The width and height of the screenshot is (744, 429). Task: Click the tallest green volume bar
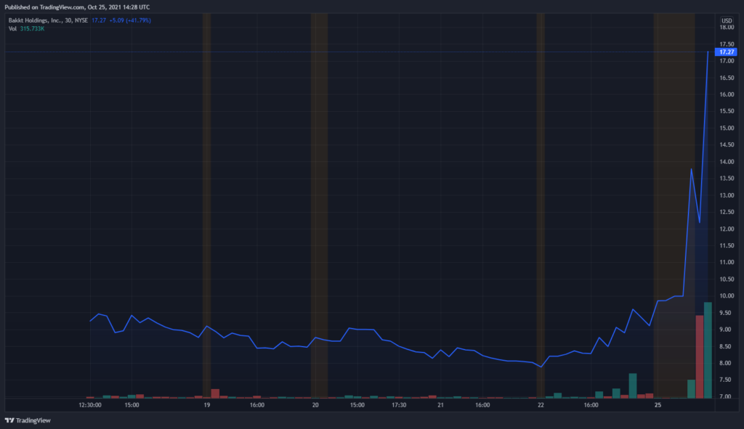click(x=708, y=351)
